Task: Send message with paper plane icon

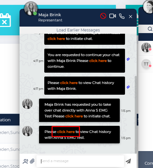Action: [x=128, y=161]
